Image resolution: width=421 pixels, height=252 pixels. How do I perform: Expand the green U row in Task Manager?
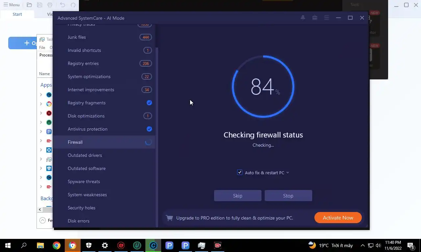pyautogui.click(x=41, y=122)
